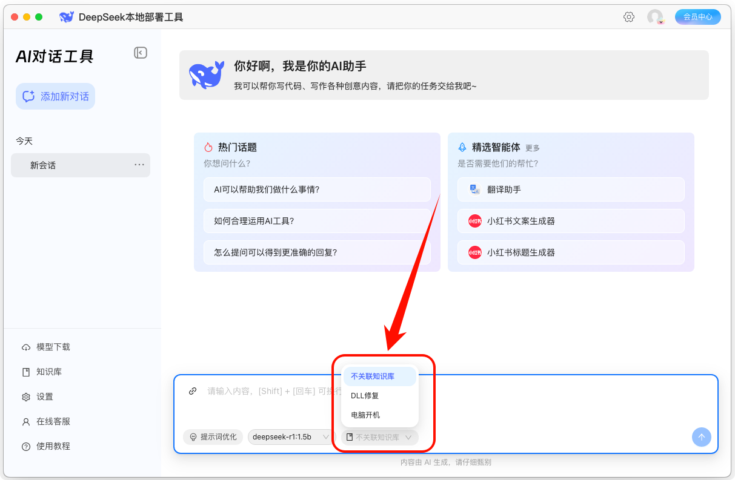This screenshot has width=735, height=480.
Task: Open the three-dot menu for 新会话
Action: pyautogui.click(x=139, y=165)
